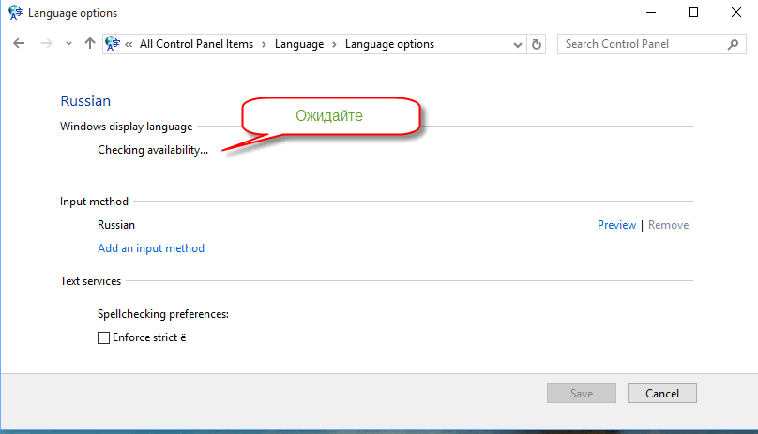Screen dimensions: 758x434
Task: Open the recent locations dropdown arrow
Action: click(x=68, y=44)
